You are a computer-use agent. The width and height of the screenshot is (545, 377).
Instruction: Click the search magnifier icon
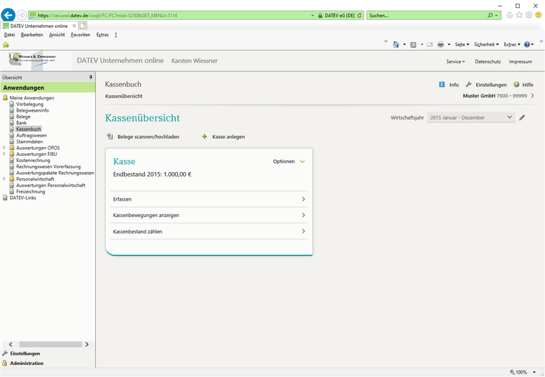point(490,15)
